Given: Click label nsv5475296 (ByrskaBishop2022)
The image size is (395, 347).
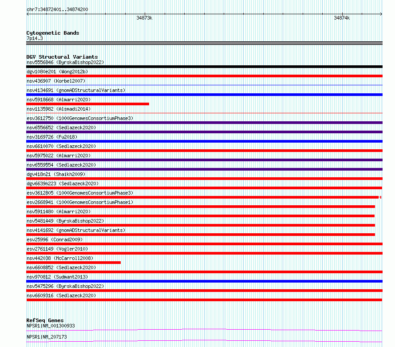Looking at the screenshot, I should pos(65,286).
